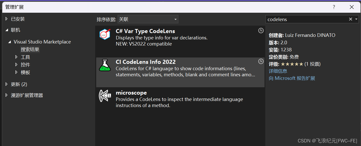Select the 联机 label
This screenshot has height=146, width=361.
tap(15, 30)
